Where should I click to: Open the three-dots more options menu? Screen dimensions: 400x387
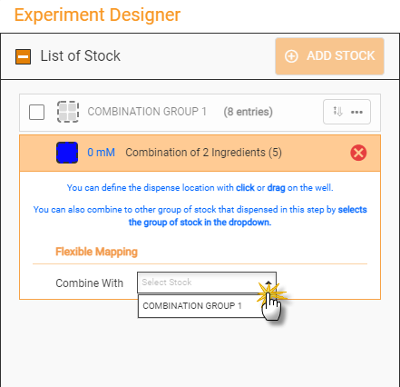click(x=356, y=112)
